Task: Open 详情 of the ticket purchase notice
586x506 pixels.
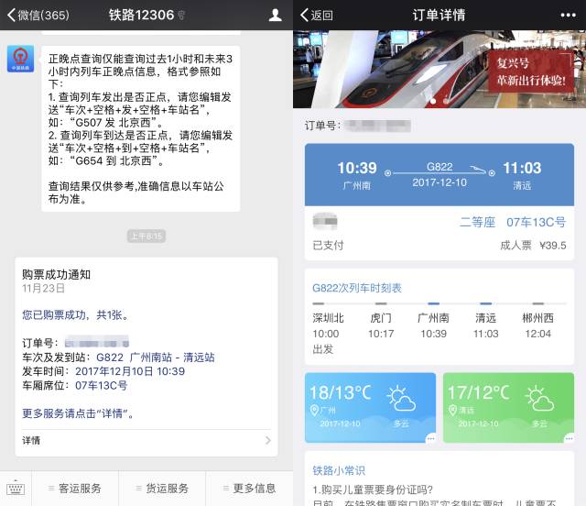Action: coord(146,441)
